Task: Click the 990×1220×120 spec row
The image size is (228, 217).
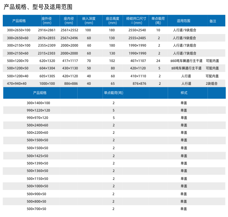Action: coord(38,110)
